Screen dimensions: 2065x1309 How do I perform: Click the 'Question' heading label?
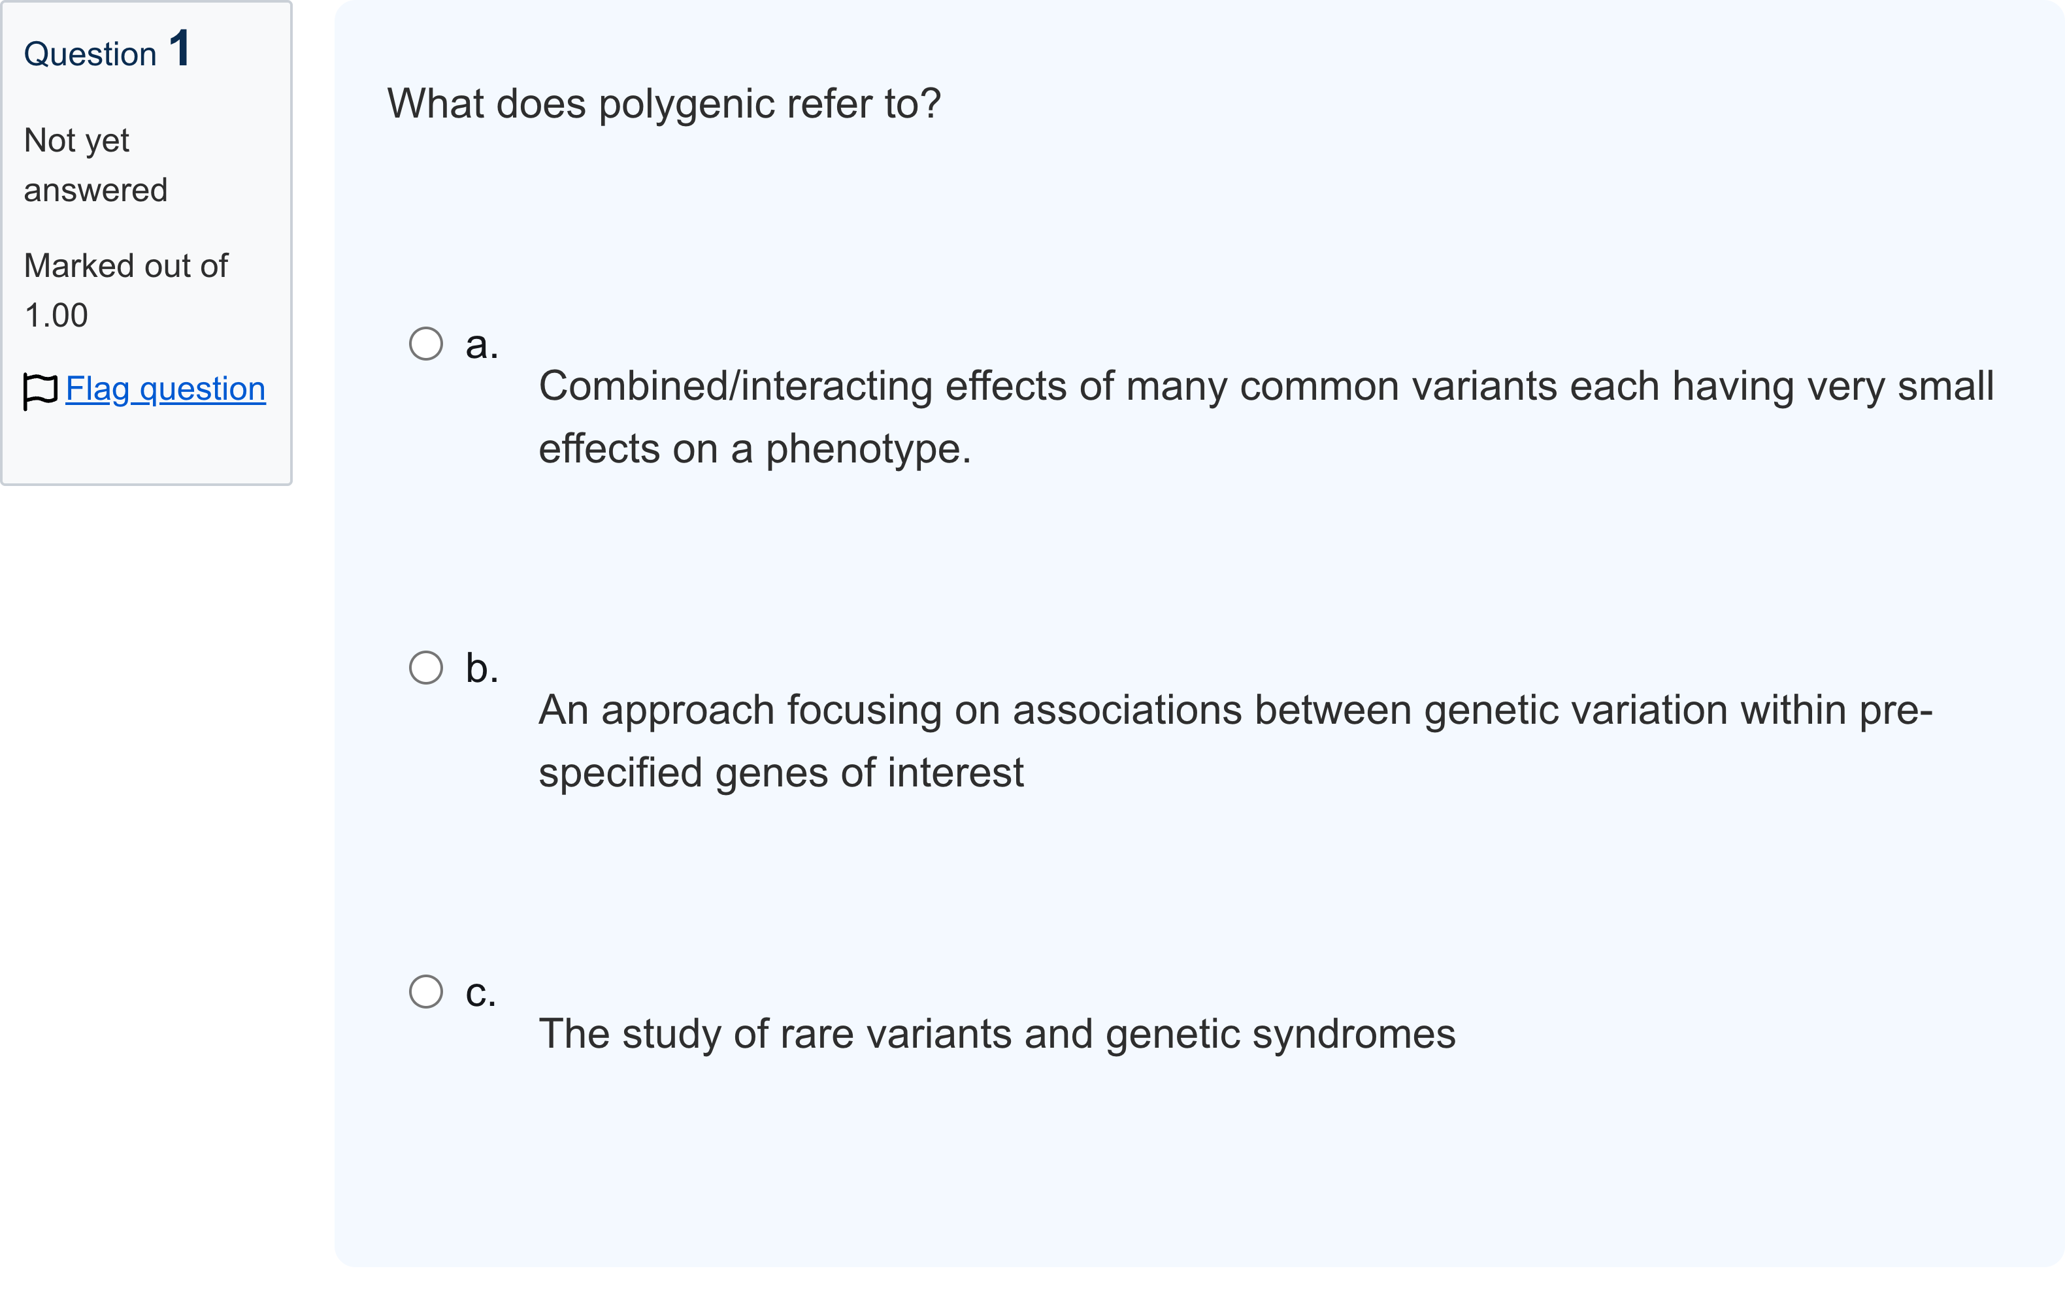pyautogui.click(x=90, y=55)
